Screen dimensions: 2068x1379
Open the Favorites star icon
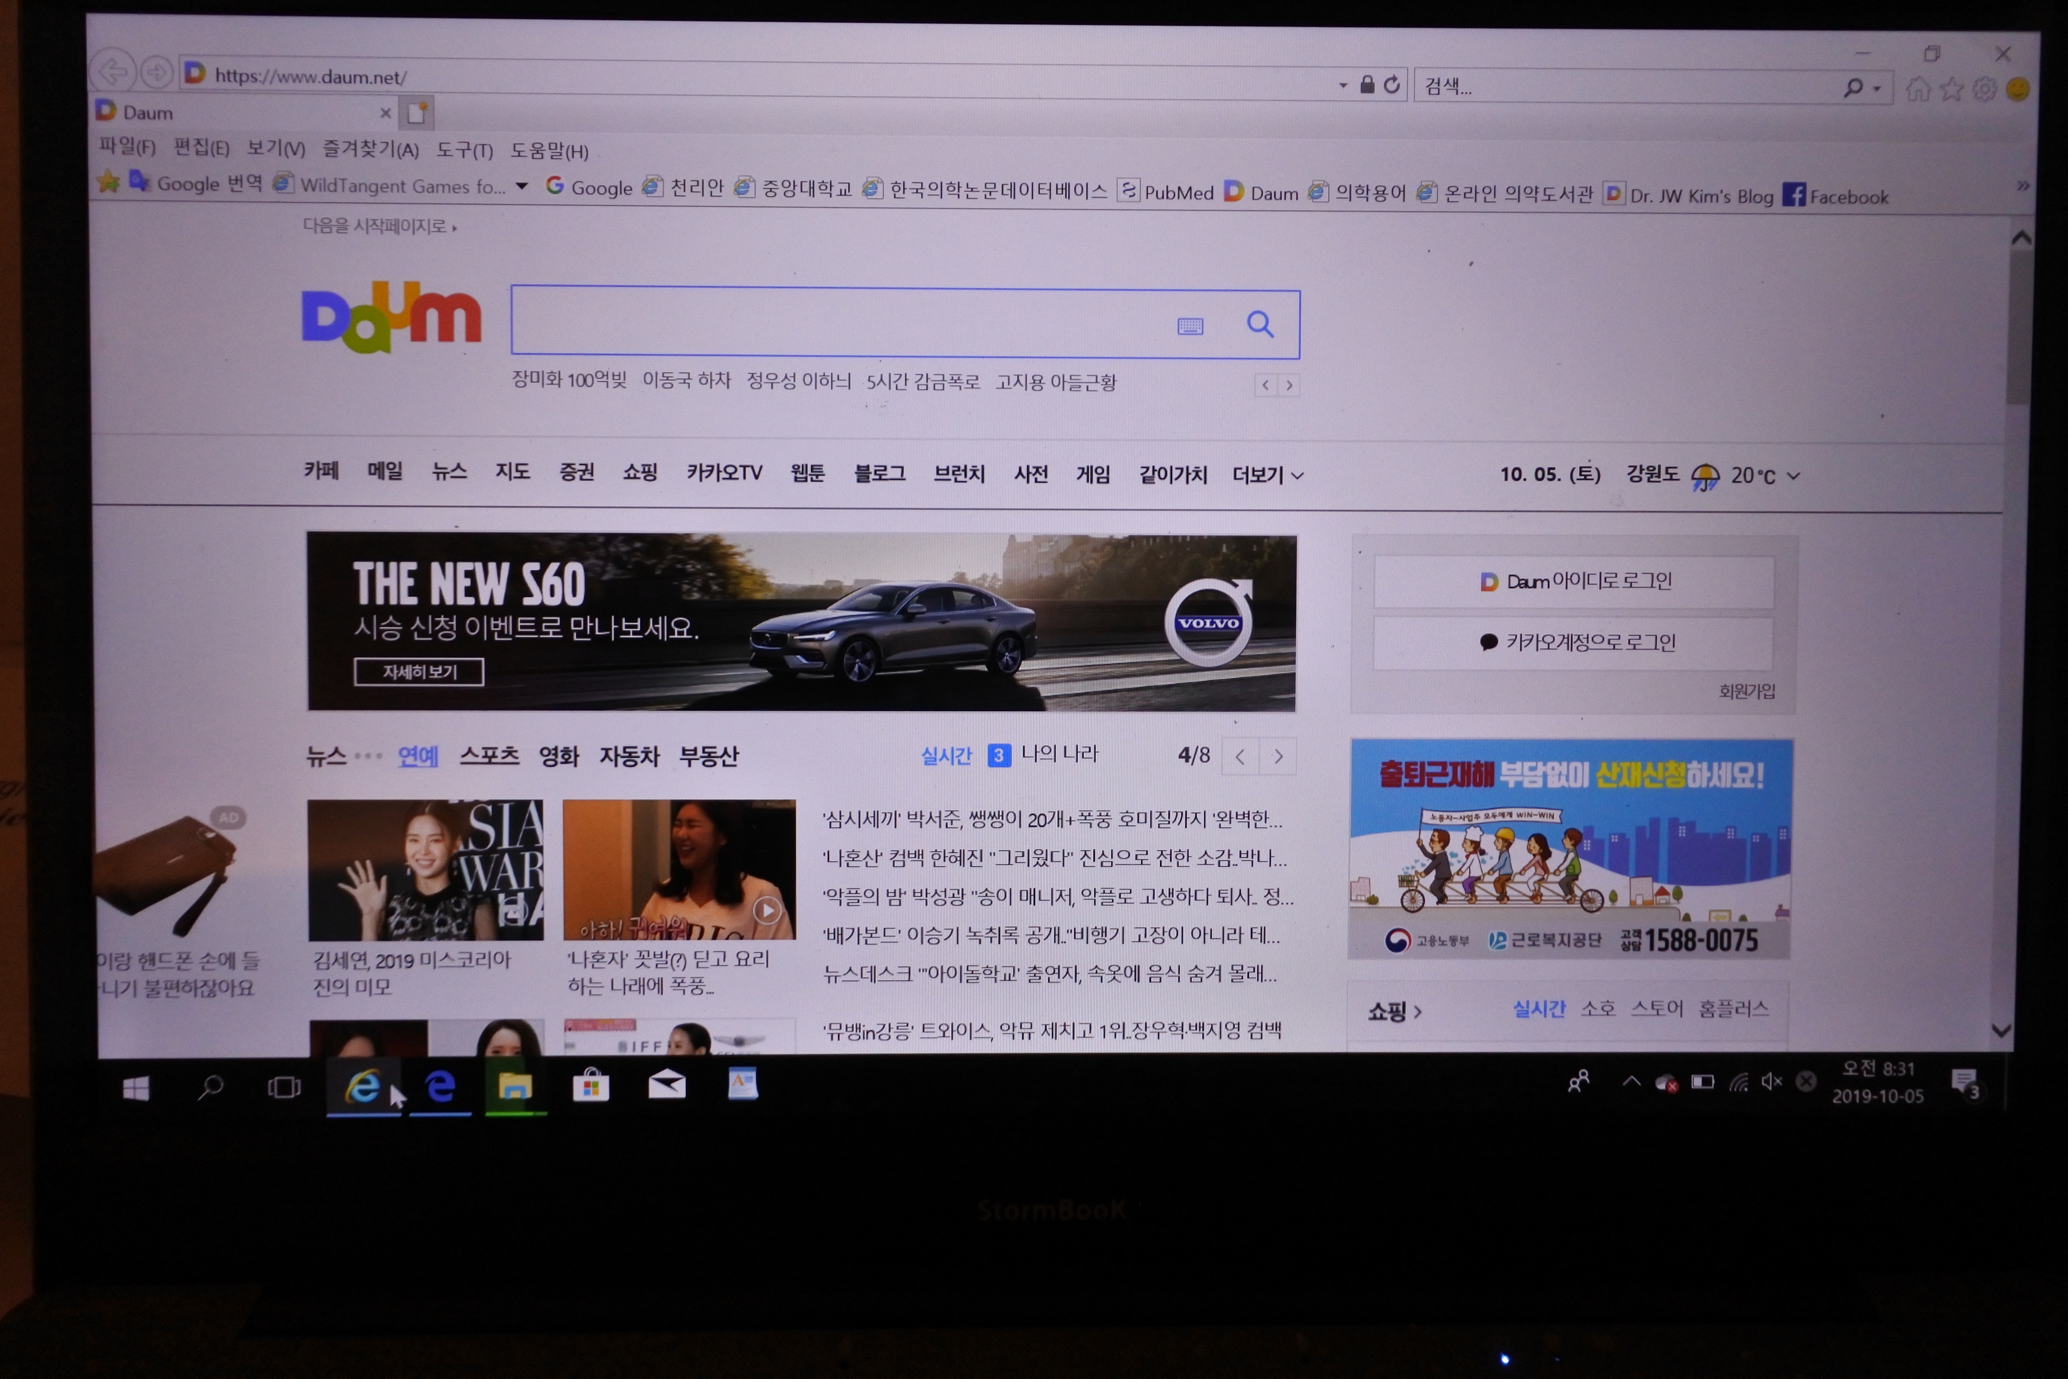pos(1951,89)
